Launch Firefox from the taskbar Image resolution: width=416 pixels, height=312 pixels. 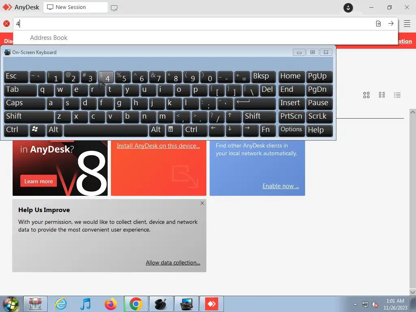111,304
